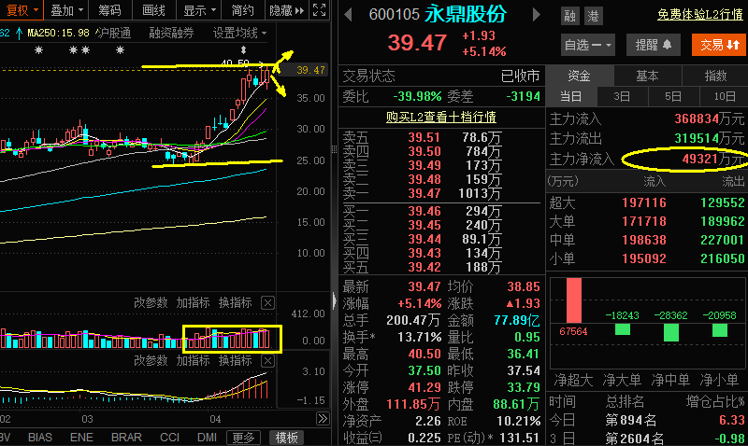
Task: Click 加指标 on MACD panel
Action: point(193,360)
